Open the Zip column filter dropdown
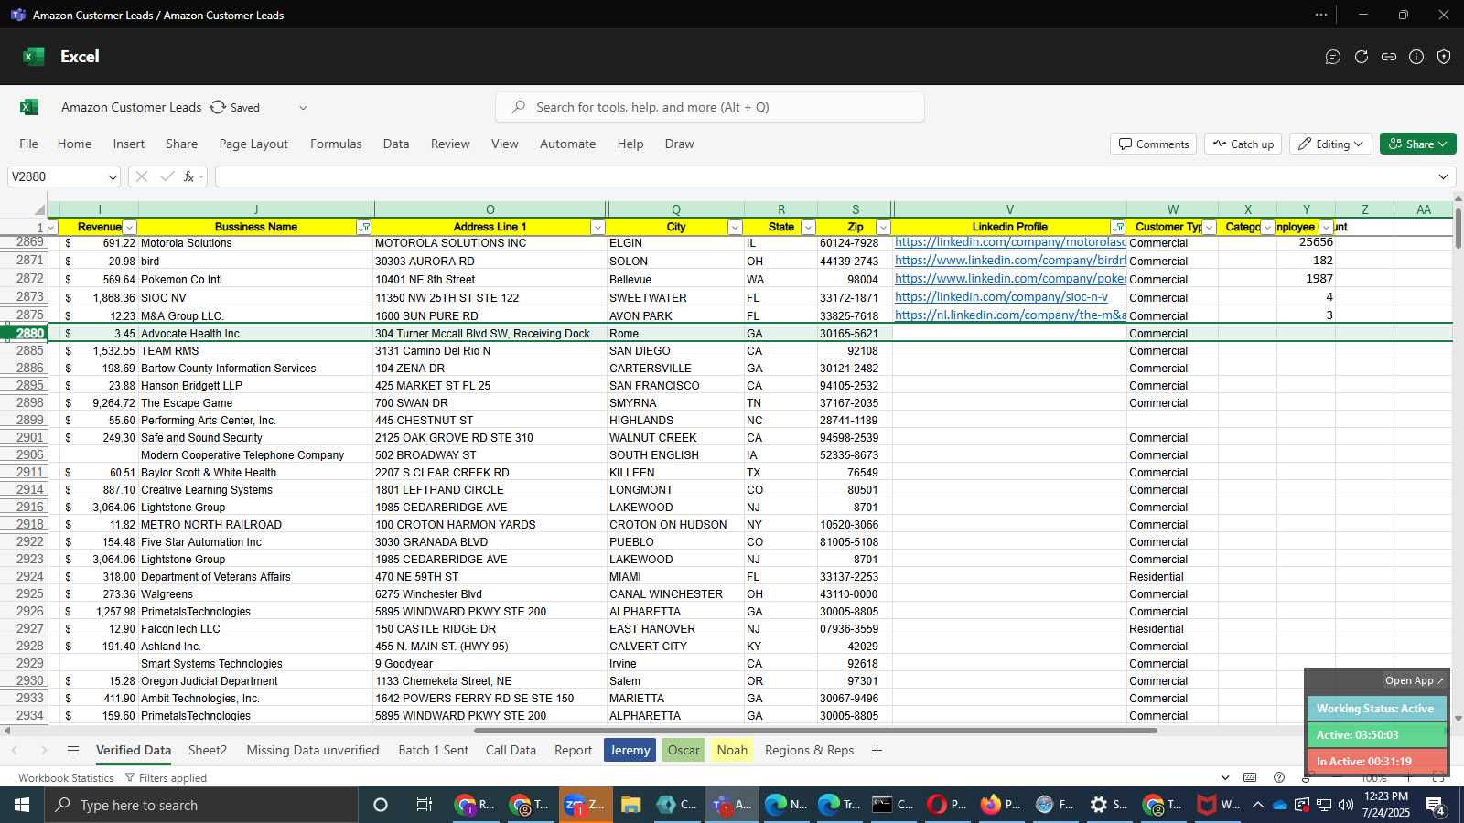Viewport: 1464px width, 823px height. (883, 227)
